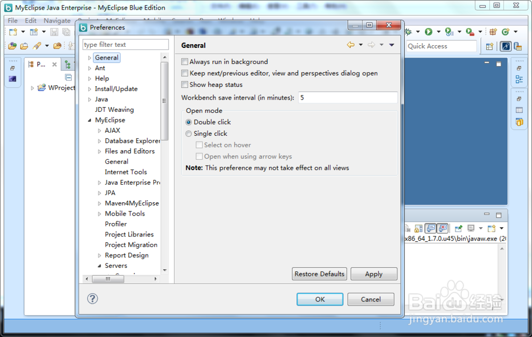Select Profiler in preferences tree
532x337 pixels.
(x=115, y=224)
